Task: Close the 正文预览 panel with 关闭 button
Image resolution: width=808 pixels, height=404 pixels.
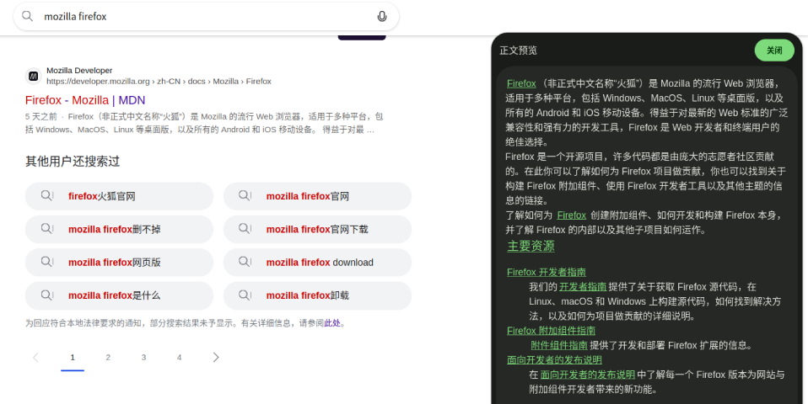Action: coord(773,50)
